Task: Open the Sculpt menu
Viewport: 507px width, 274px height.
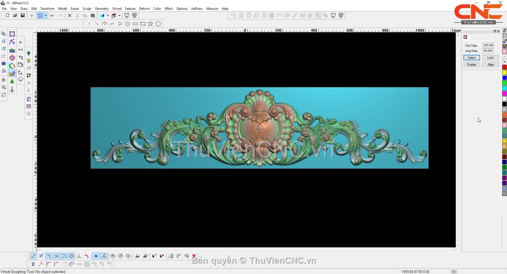Action: click(87, 8)
